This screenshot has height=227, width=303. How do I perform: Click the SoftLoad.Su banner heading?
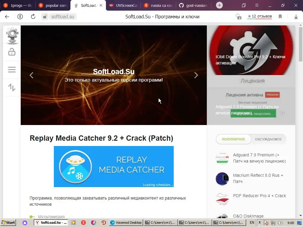[x=114, y=72]
